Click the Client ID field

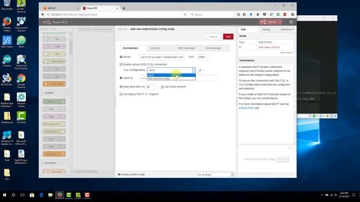click(x=178, y=78)
